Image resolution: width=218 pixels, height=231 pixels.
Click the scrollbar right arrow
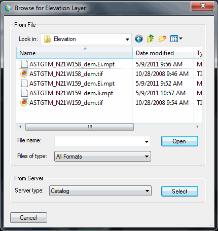(x=197, y=127)
